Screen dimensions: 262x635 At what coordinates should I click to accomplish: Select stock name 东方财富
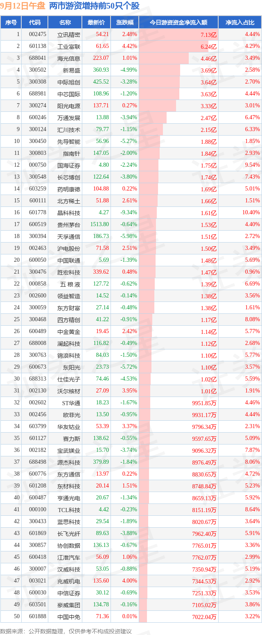click(69, 308)
